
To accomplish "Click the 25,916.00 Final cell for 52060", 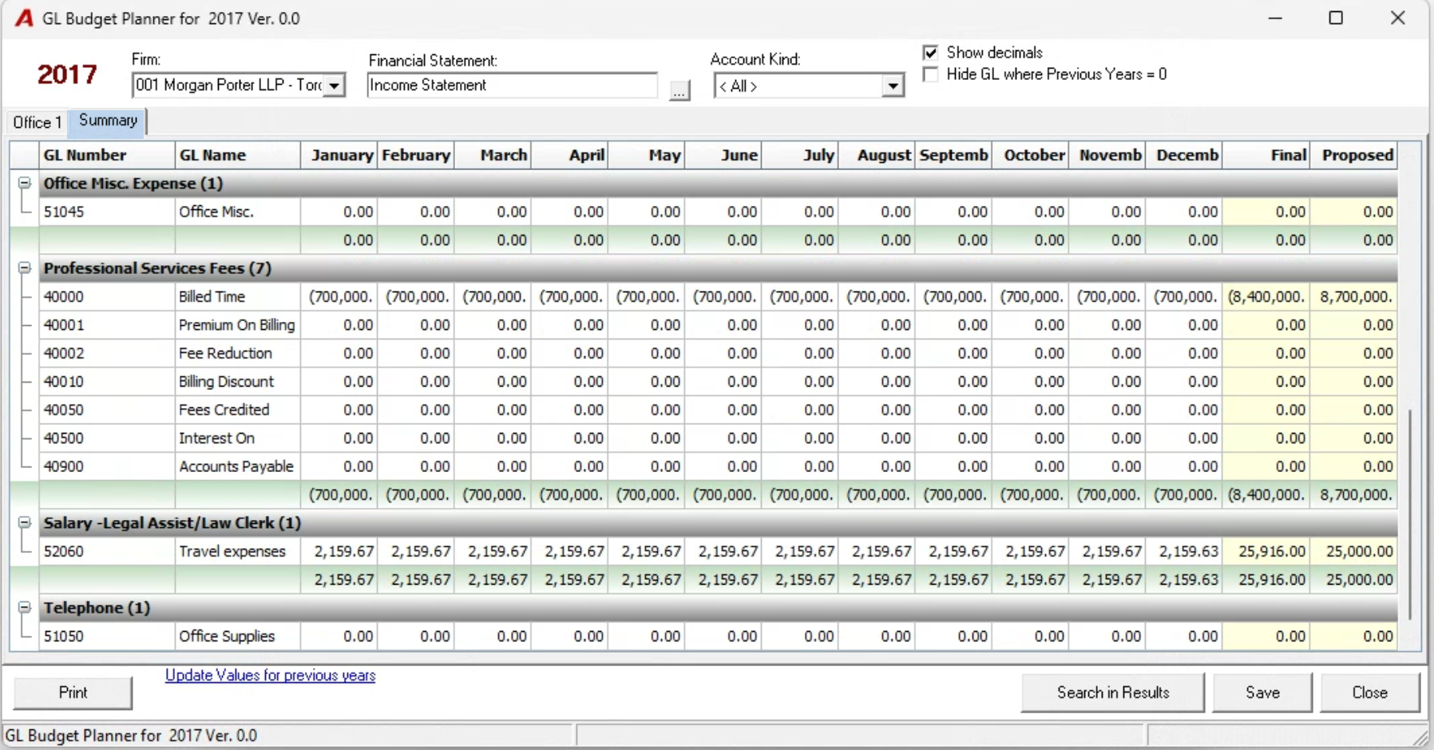I will point(1266,551).
